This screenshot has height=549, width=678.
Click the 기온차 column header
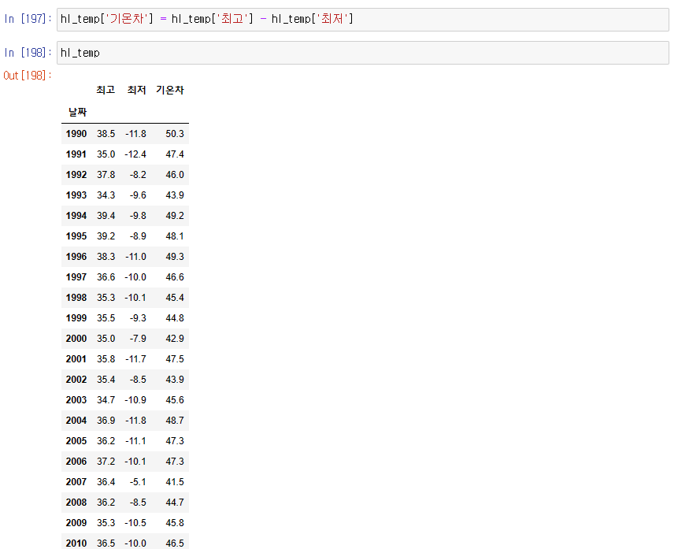click(x=170, y=90)
